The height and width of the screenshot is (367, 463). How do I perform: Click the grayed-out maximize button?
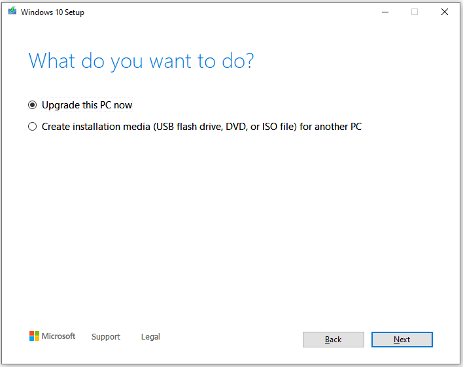(x=415, y=12)
